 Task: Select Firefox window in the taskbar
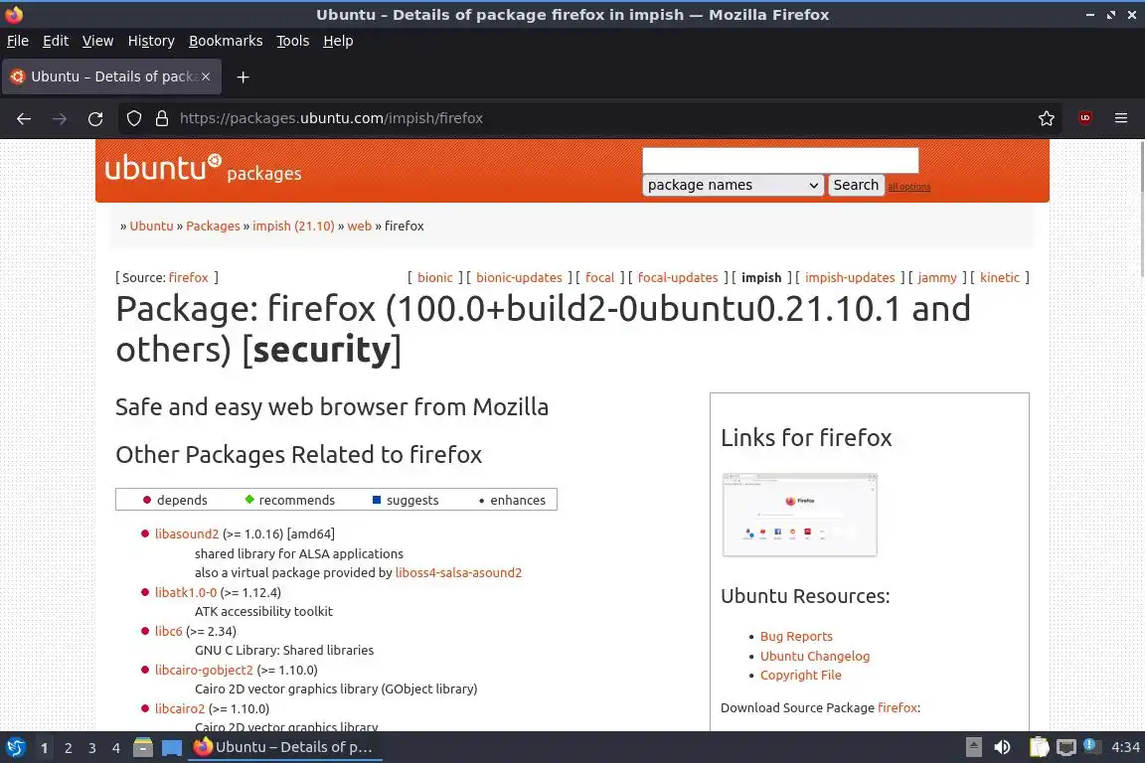click(285, 747)
